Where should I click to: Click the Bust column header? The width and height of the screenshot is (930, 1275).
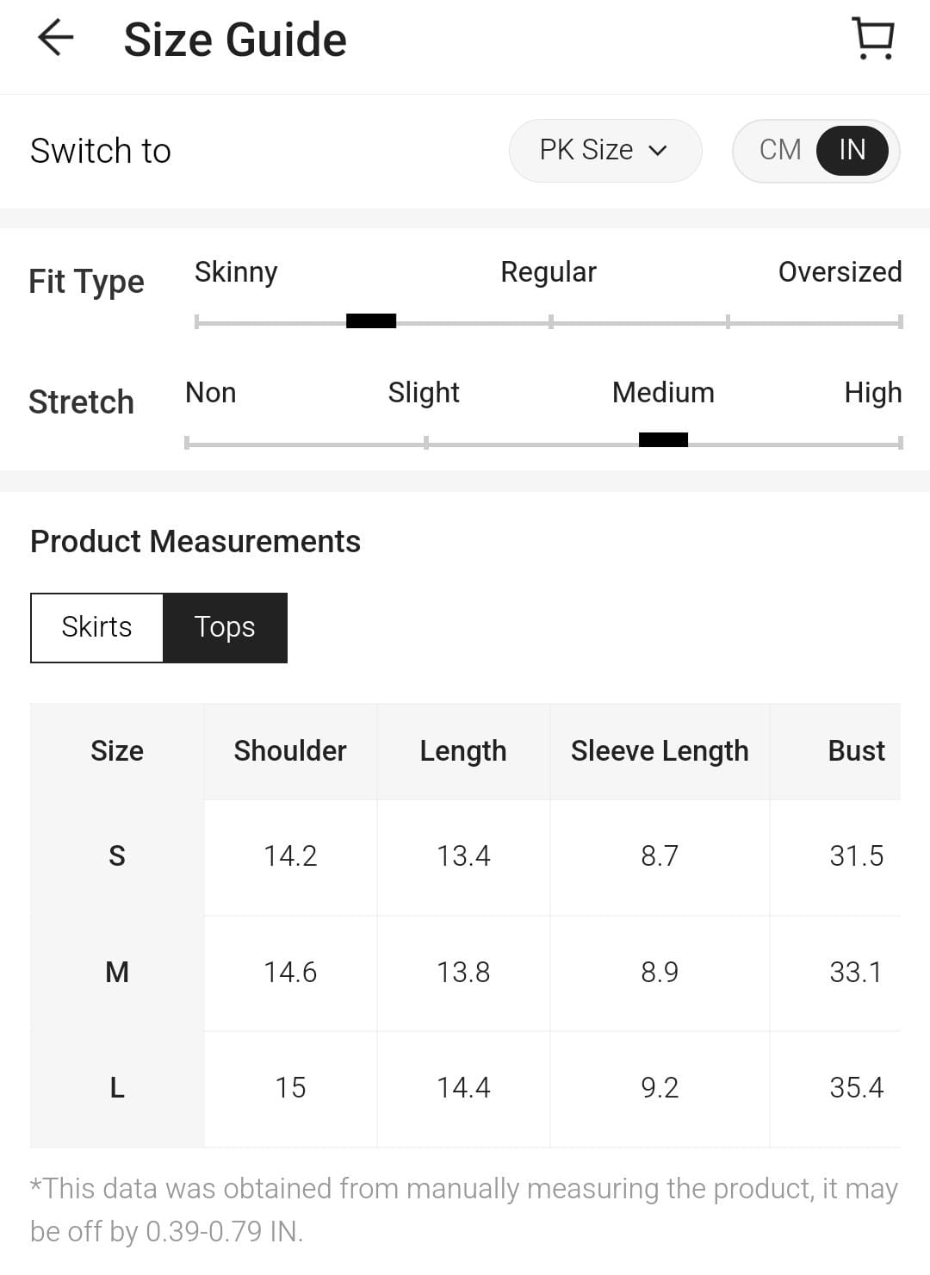tap(856, 751)
